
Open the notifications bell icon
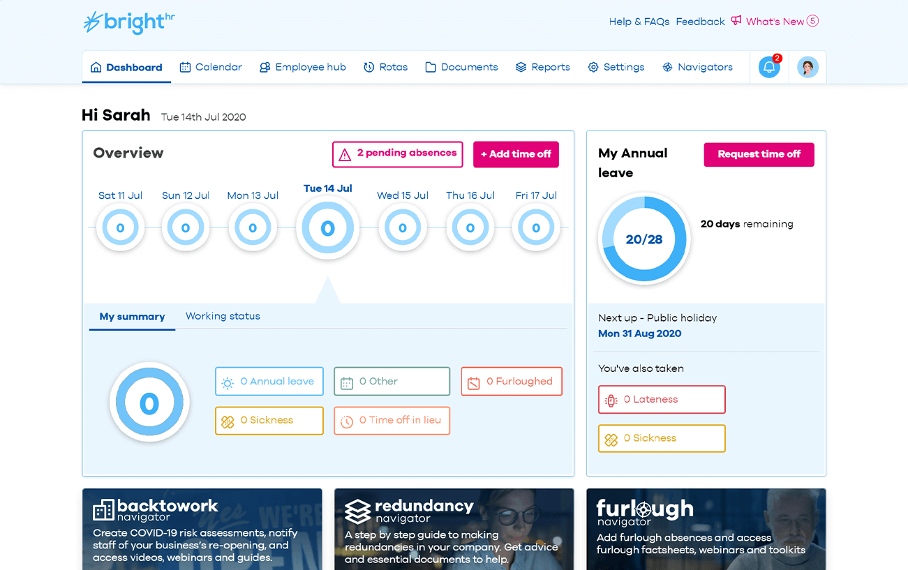pyautogui.click(x=769, y=67)
